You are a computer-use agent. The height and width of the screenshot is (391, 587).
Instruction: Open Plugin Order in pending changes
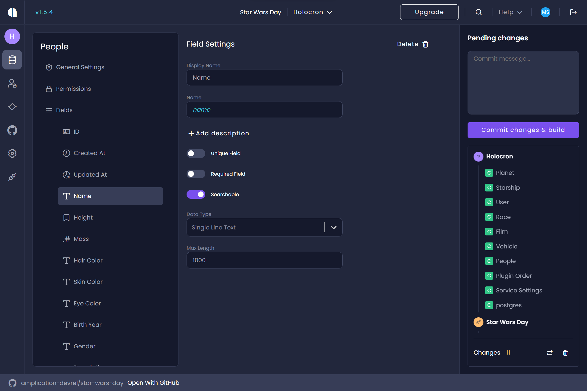pyautogui.click(x=514, y=276)
